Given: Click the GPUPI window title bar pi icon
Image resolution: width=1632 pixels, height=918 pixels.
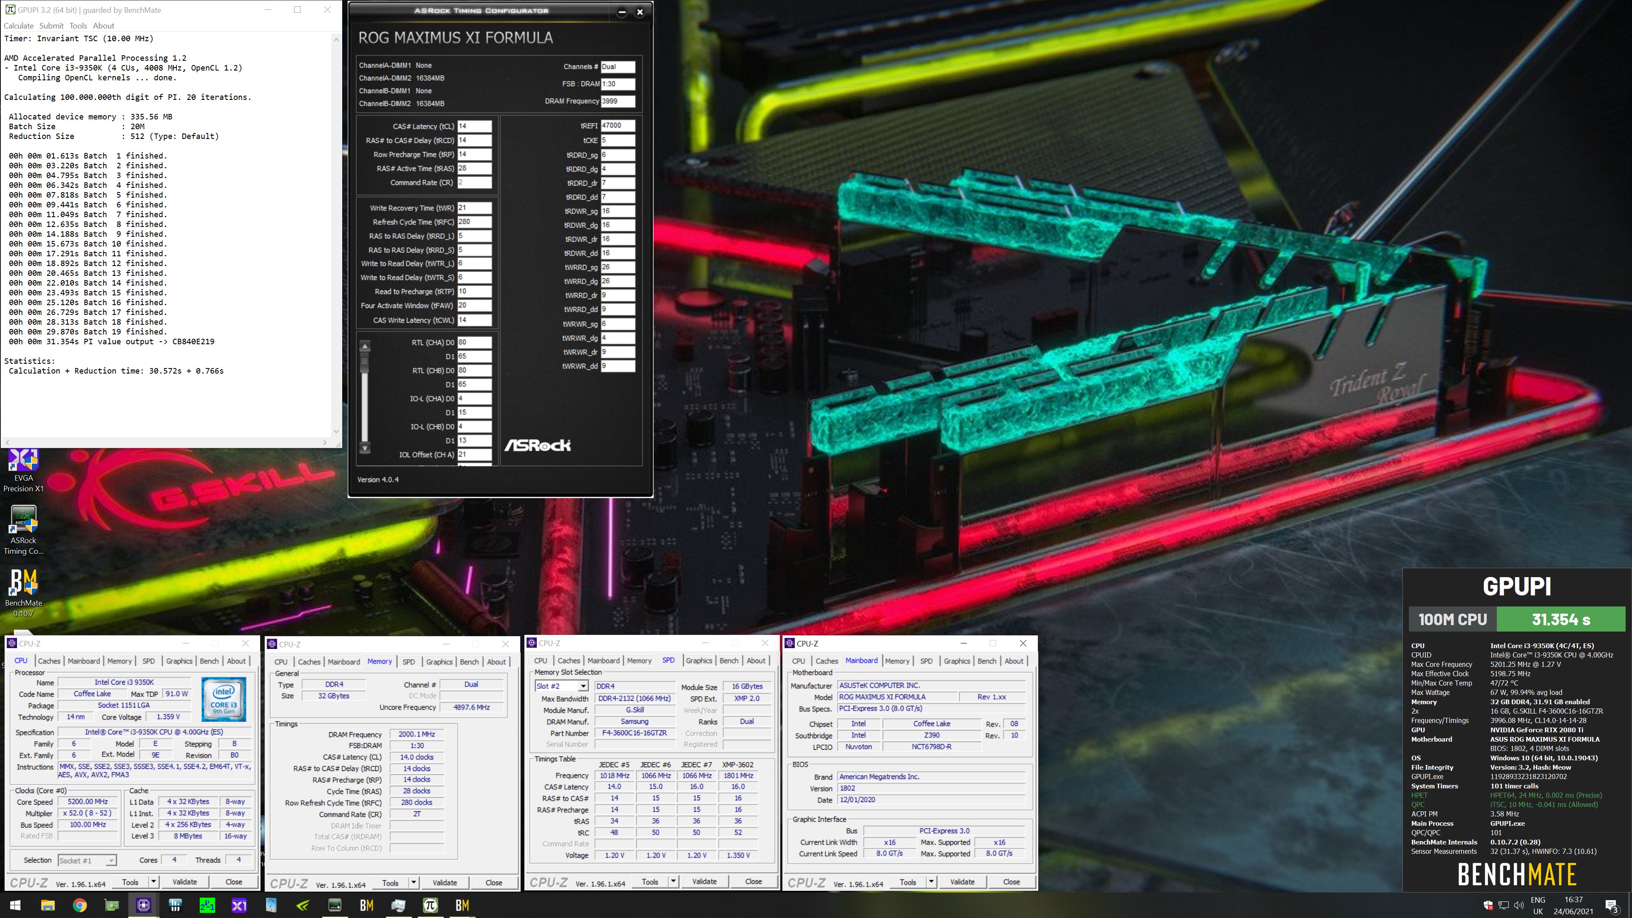Looking at the screenshot, I should click(x=10, y=9).
